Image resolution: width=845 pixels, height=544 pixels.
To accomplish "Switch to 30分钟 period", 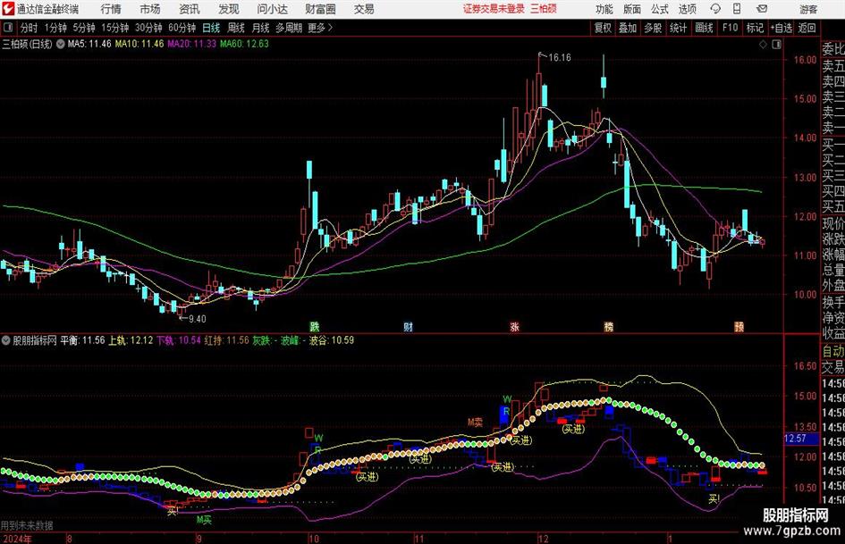I will [x=148, y=28].
